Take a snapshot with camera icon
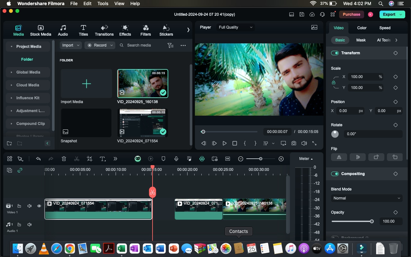The image size is (411, 257). pyautogui.click(x=293, y=143)
